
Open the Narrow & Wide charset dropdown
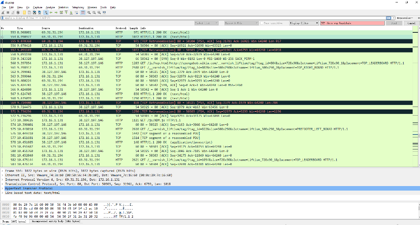coord(241,23)
